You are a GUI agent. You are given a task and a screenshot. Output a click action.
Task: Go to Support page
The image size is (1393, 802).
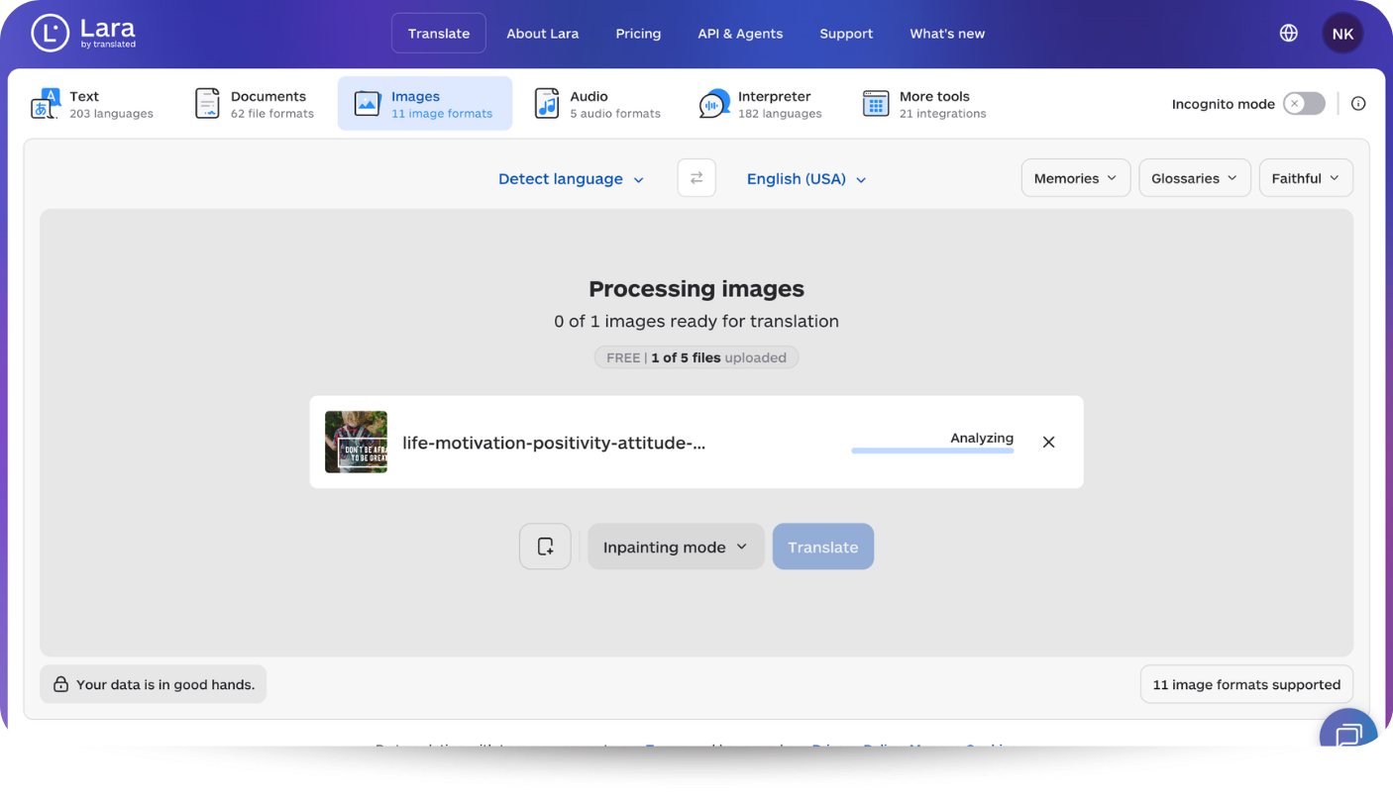coord(846,34)
